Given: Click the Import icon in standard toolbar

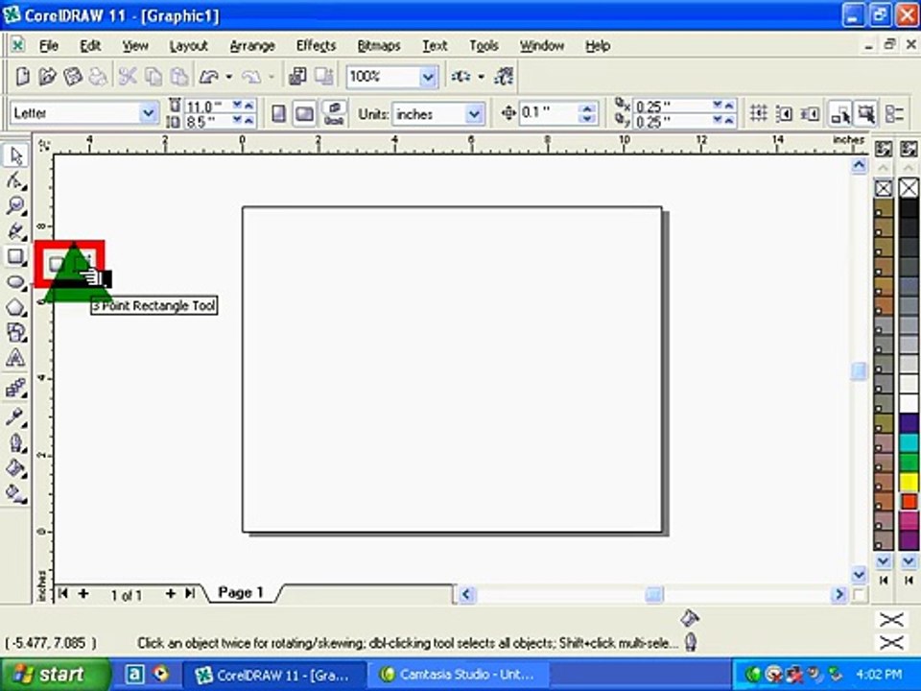Looking at the screenshot, I should tap(298, 77).
